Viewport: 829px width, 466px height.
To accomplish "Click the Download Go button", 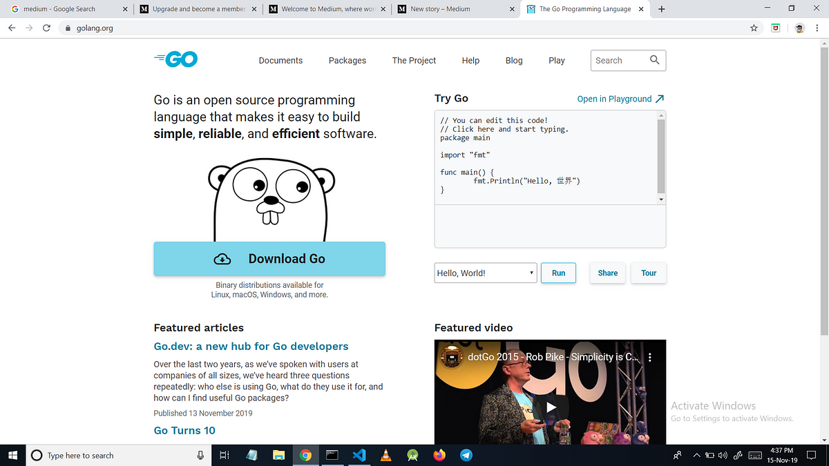I will coord(269,259).
